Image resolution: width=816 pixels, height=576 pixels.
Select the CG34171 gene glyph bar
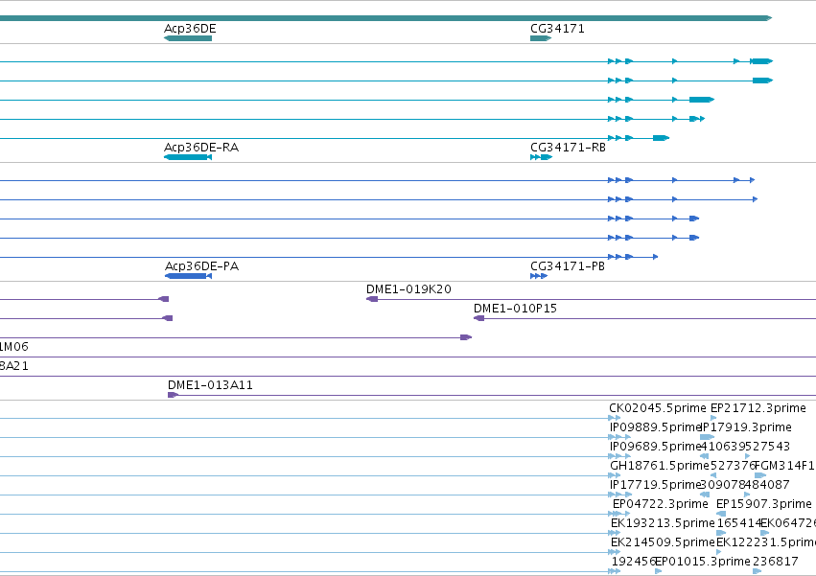pyautogui.click(x=541, y=38)
